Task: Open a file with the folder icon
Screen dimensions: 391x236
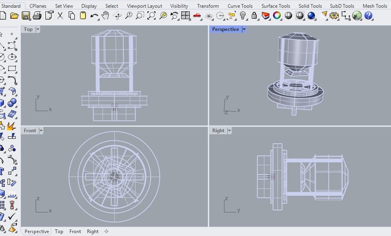Action: click(x=14, y=16)
